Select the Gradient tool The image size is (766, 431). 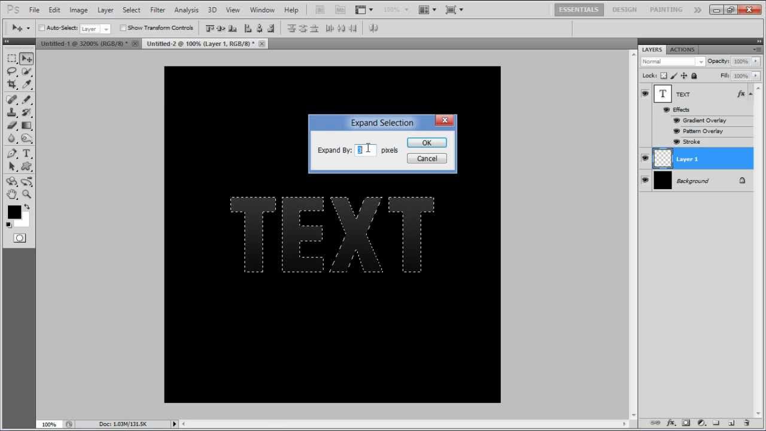pos(26,126)
